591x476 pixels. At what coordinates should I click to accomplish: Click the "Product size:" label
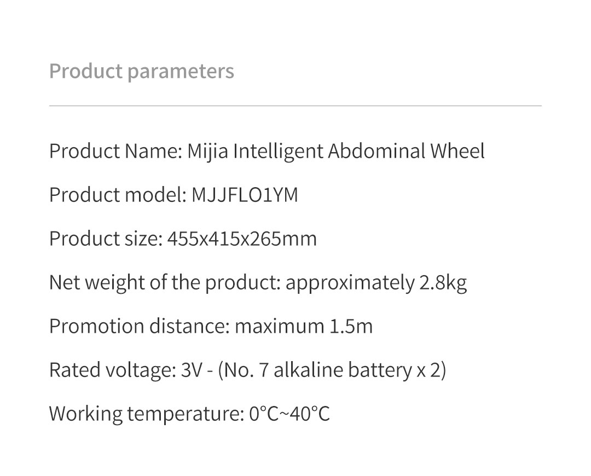(x=106, y=239)
